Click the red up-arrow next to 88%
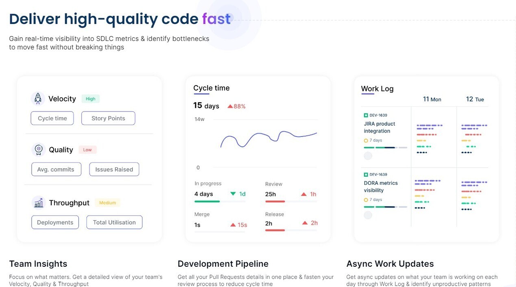516x287 pixels. pos(230,106)
